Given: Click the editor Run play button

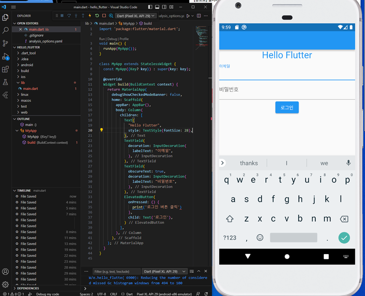Looking at the screenshot, I should pyautogui.click(x=188, y=16).
